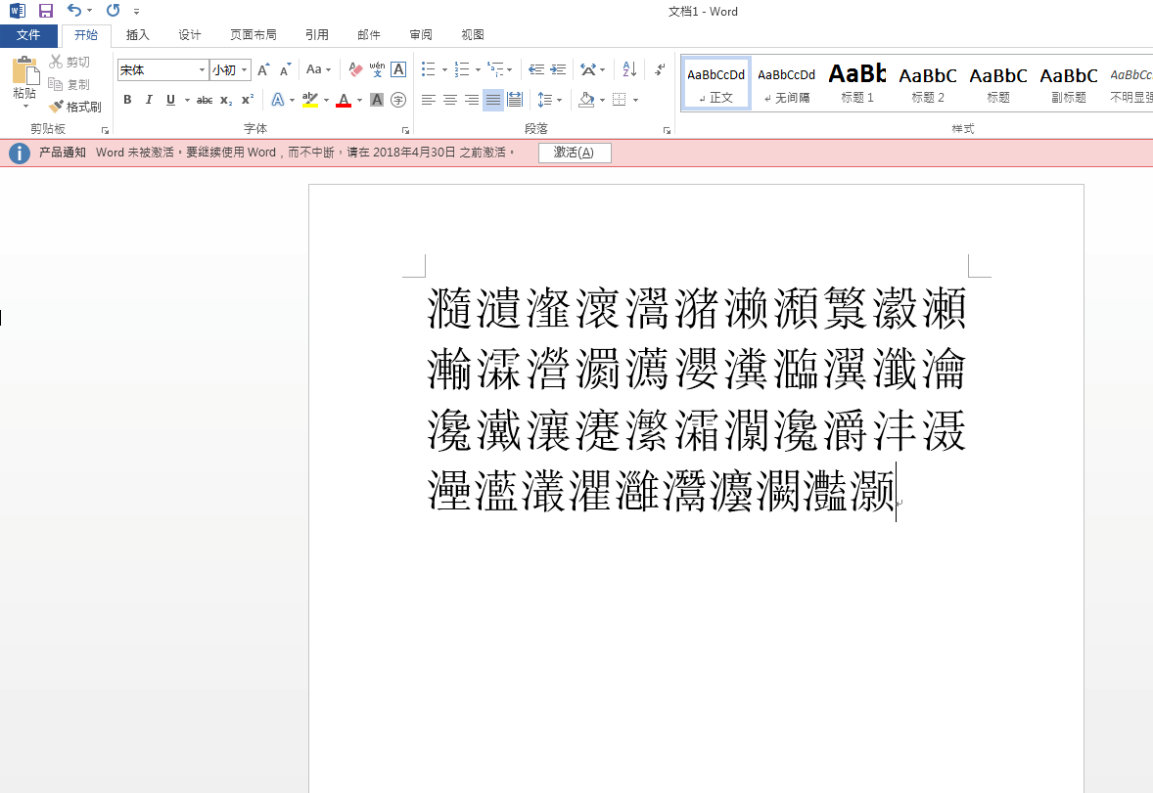This screenshot has height=793, width=1153.
Task: Toggle italic formatting
Action: (148, 99)
